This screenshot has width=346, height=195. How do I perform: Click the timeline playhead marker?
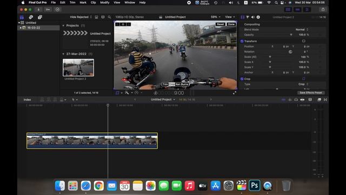(108, 105)
